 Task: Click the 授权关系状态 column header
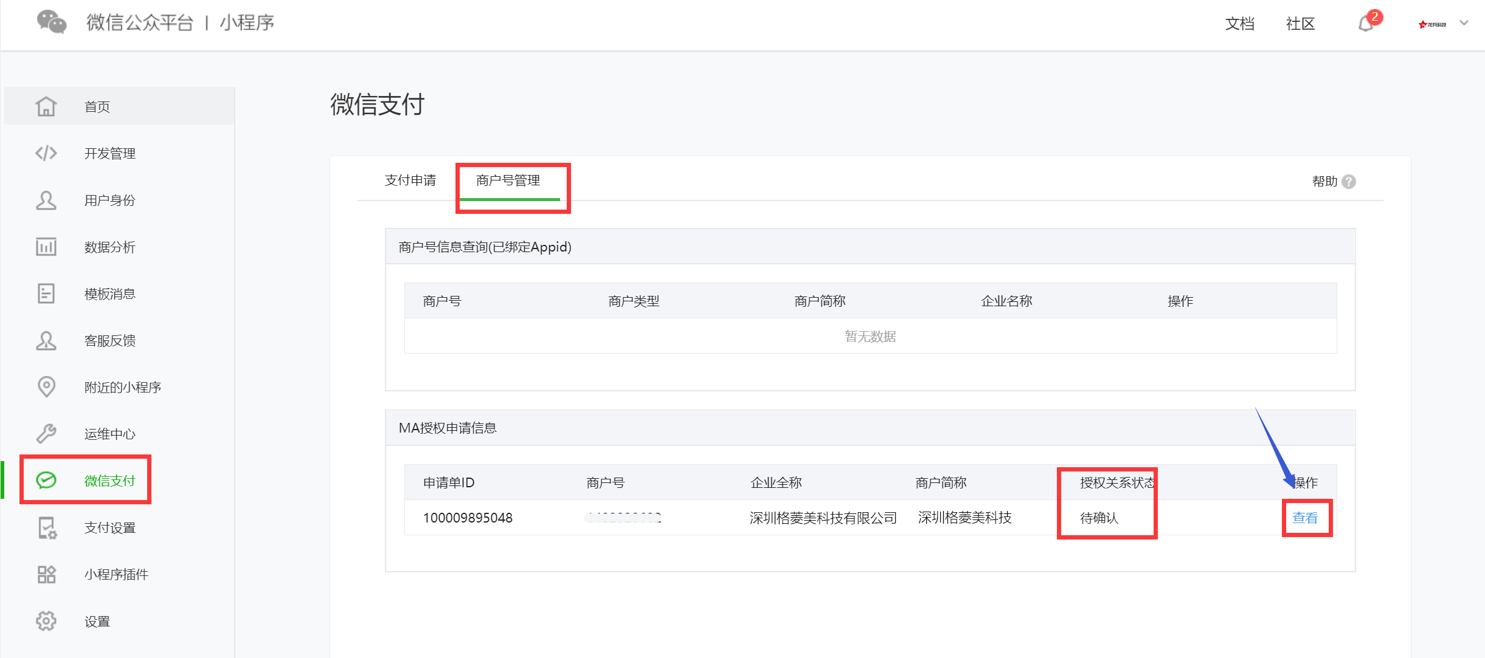click(x=1117, y=482)
